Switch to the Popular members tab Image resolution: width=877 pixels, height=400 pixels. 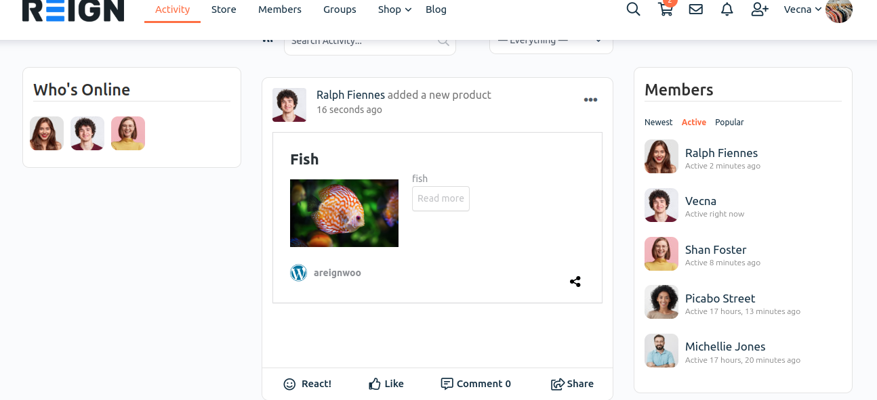click(729, 123)
